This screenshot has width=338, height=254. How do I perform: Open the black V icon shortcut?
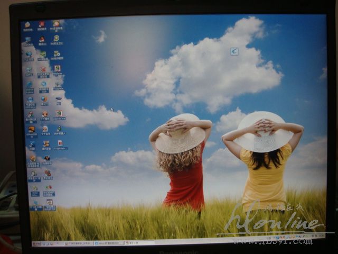(x=47, y=160)
